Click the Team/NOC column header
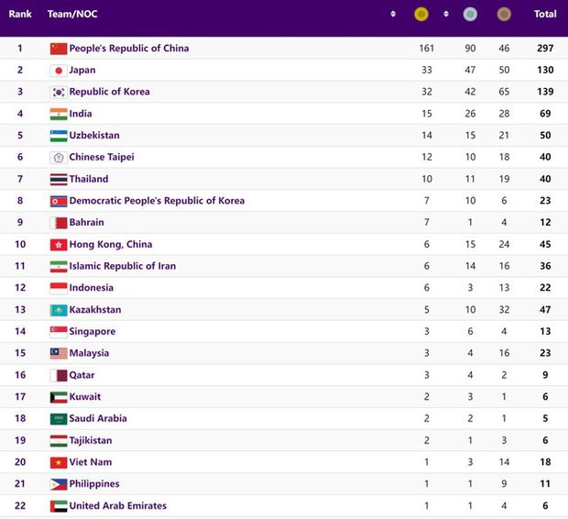The width and height of the screenshot is (568, 519). point(73,14)
